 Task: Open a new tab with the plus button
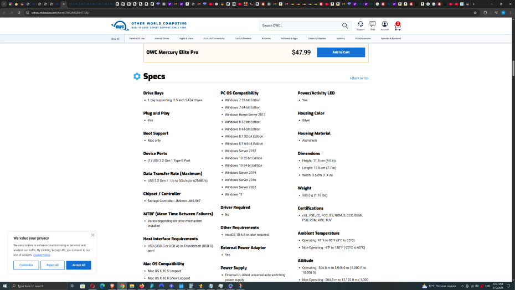473,4
